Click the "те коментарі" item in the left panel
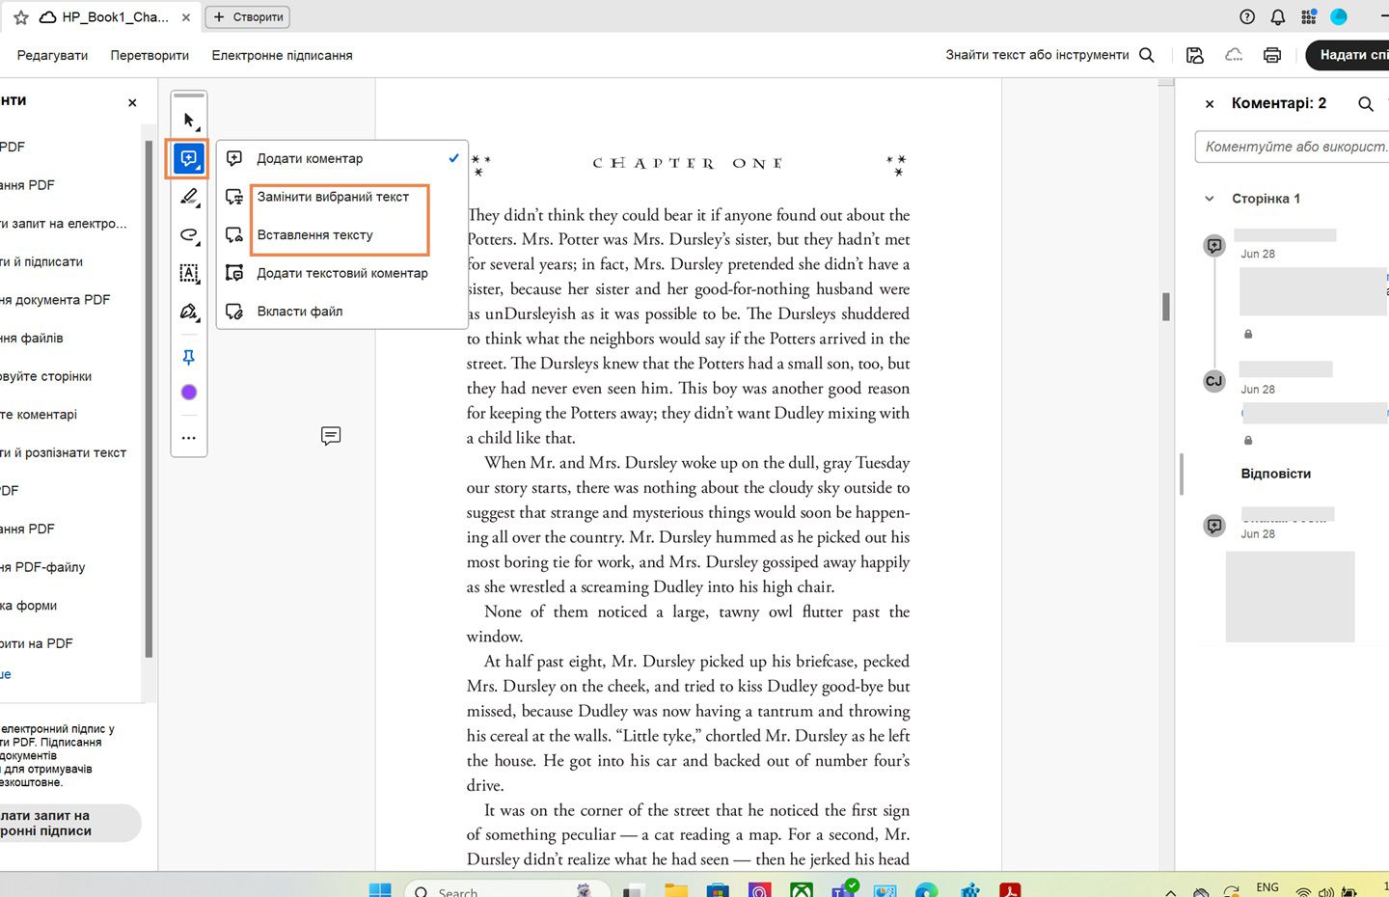Image resolution: width=1389 pixels, height=897 pixels. click(x=39, y=415)
